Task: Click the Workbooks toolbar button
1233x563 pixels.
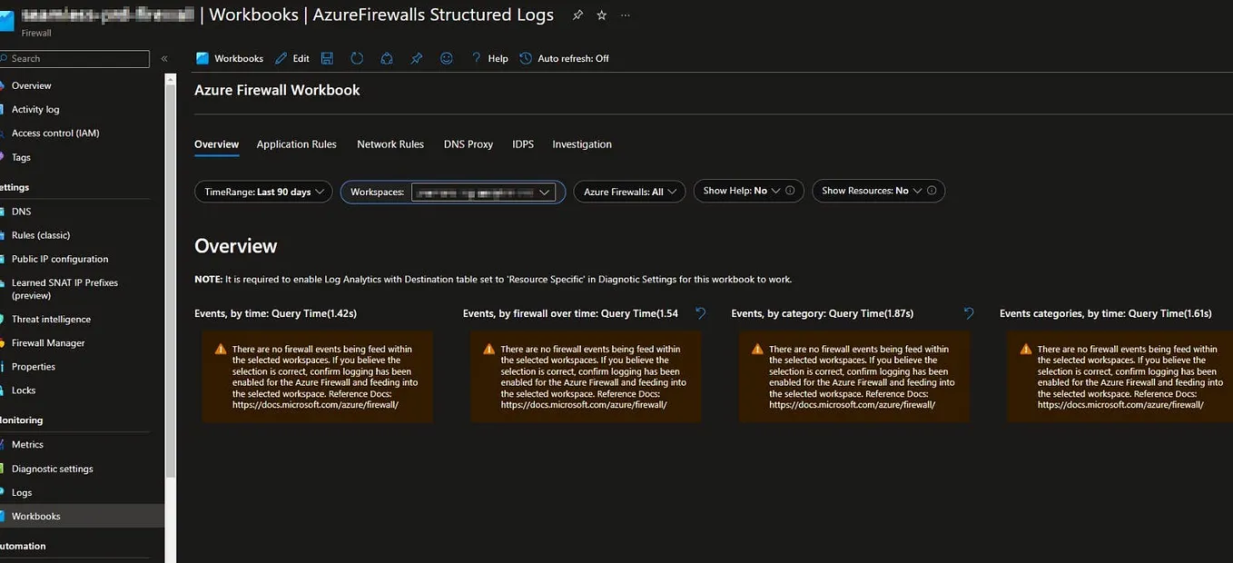Action: tap(229, 57)
